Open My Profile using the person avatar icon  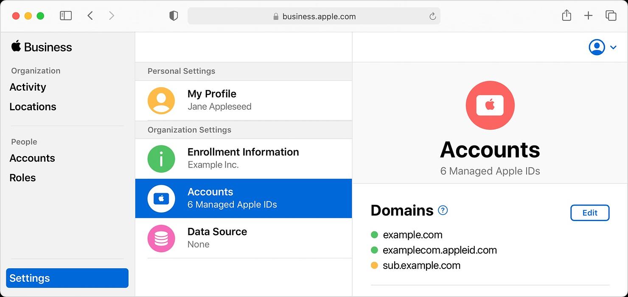pos(162,100)
